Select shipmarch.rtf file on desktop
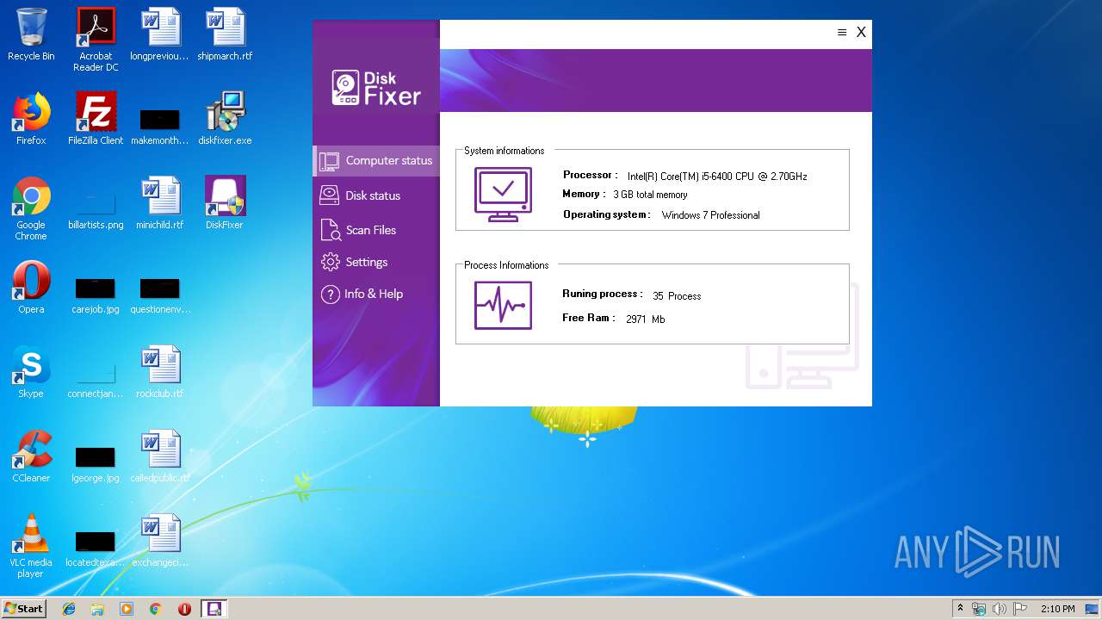This screenshot has width=1102, height=620. pyautogui.click(x=225, y=34)
